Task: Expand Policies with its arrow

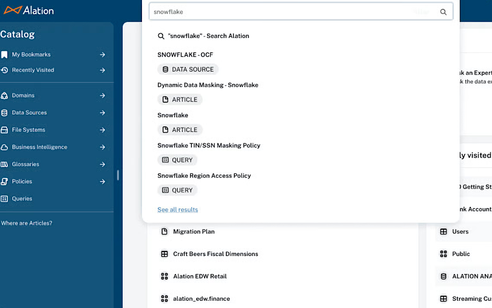Action: (102, 181)
